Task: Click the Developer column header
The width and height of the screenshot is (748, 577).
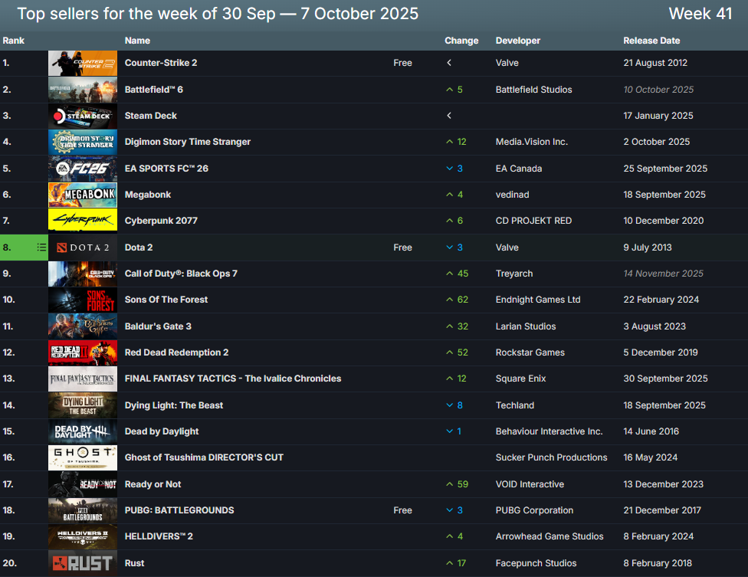Action: click(x=517, y=41)
